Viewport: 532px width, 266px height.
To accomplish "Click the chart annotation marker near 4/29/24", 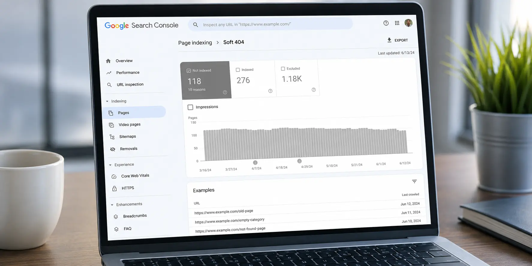I will pyautogui.click(x=299, y=161).
